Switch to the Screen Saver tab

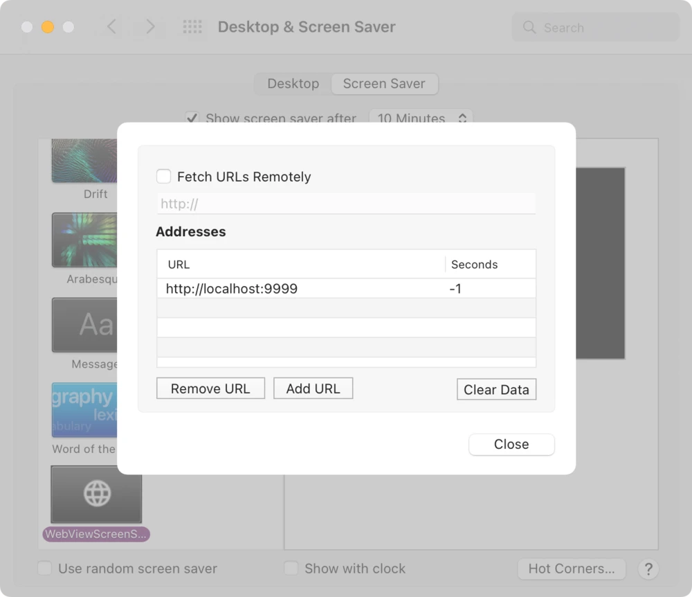point(384,84)
